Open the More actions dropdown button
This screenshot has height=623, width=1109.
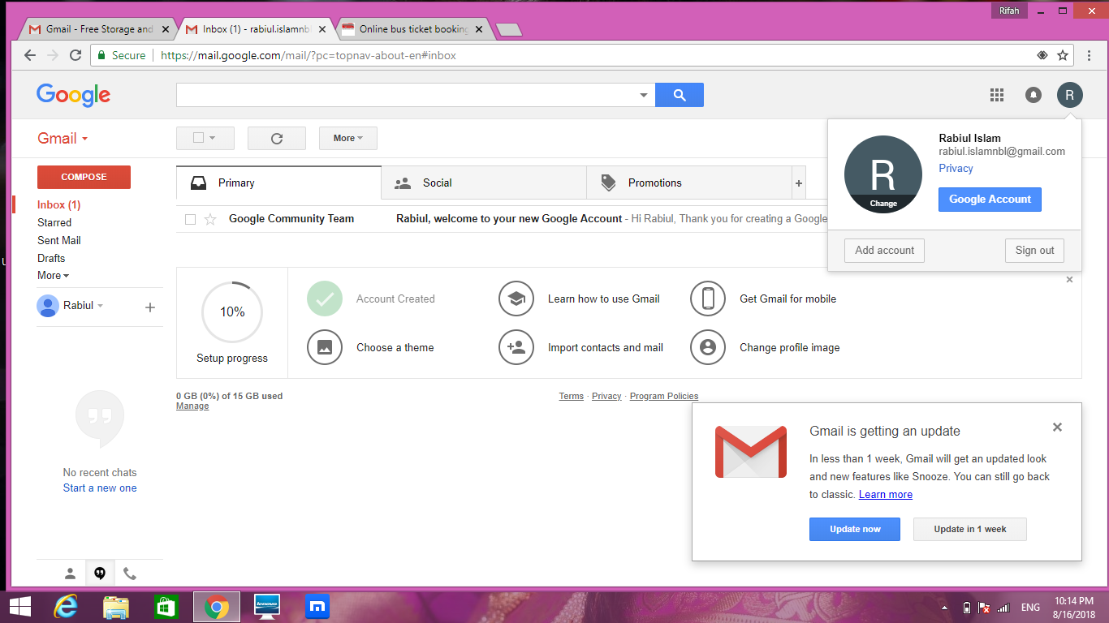(x=348, y=138)
